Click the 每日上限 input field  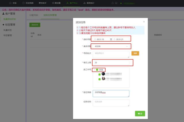click(x=111, y=63)
